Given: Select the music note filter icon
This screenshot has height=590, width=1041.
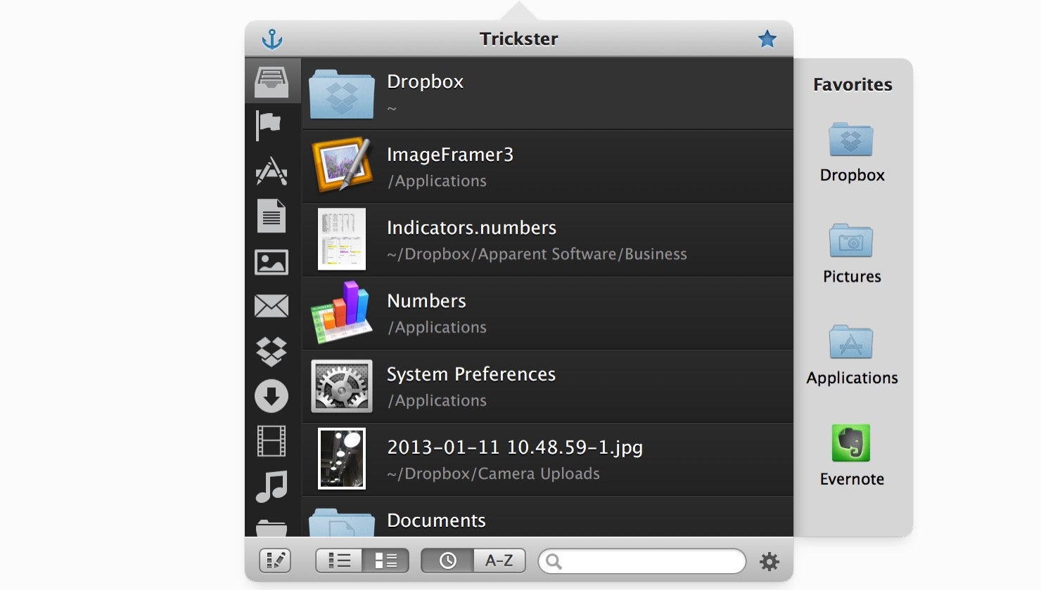Looking at the screenshot, I should pos(272,486).
